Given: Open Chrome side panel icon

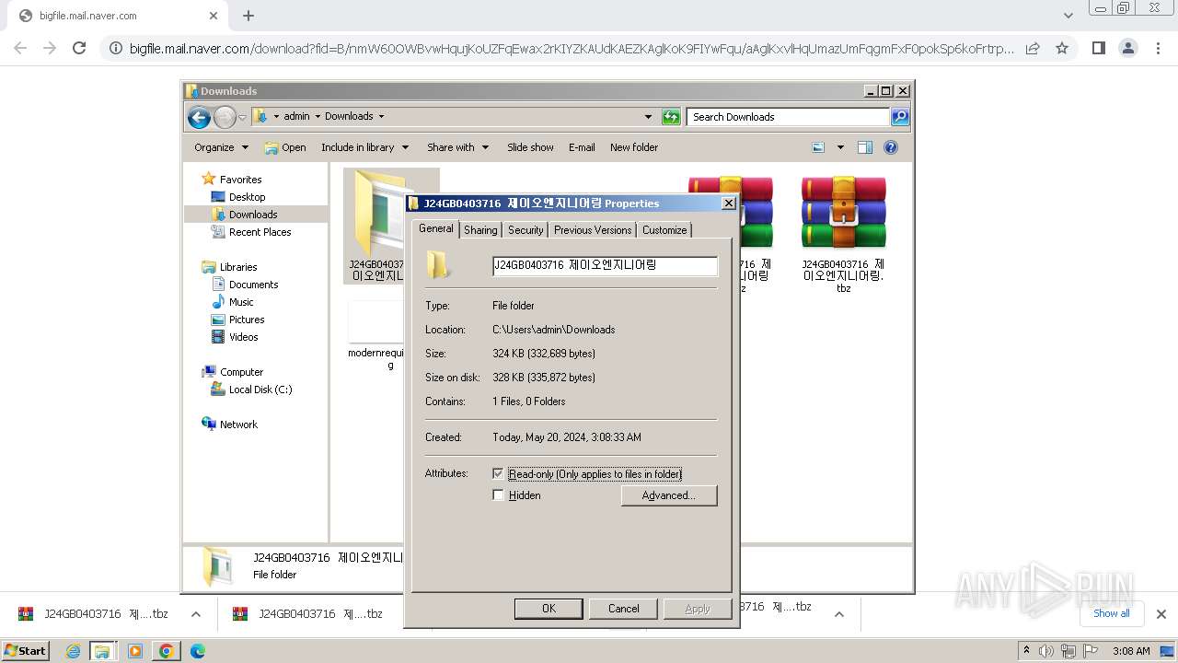Looking at the screenshot, I should (x=1098, y=48).
